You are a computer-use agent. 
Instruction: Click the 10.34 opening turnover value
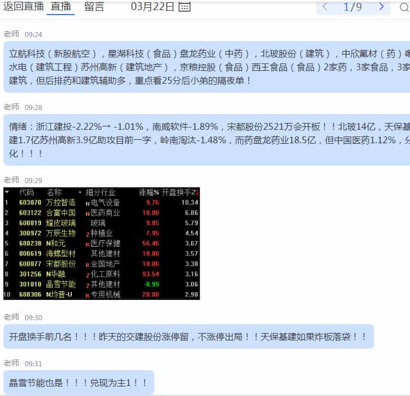(190, 203)
